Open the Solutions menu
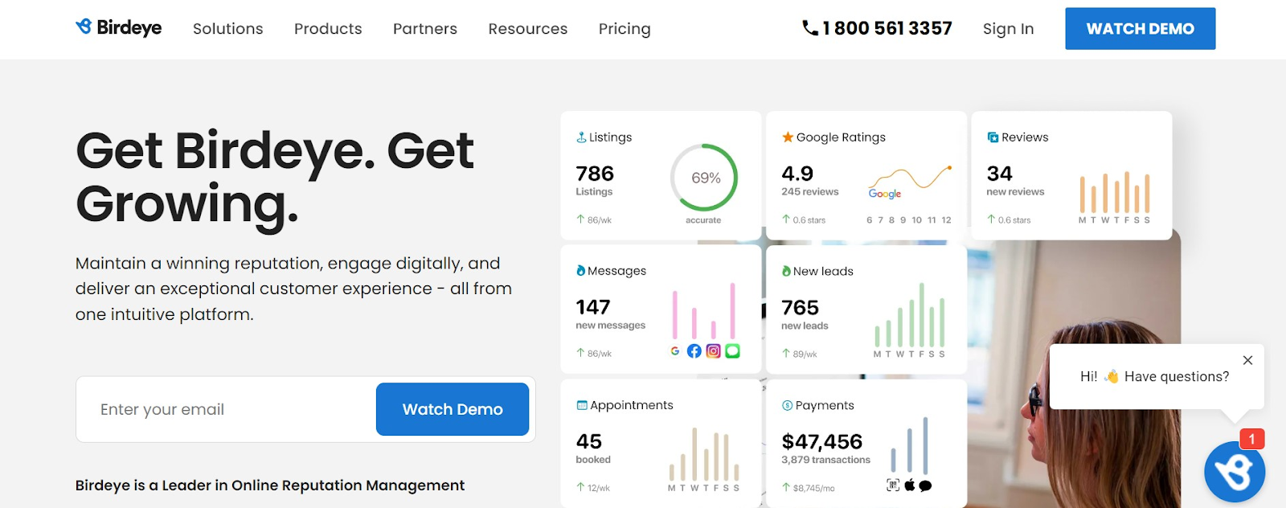The image size is (1286, 508). tap(227, 29)
